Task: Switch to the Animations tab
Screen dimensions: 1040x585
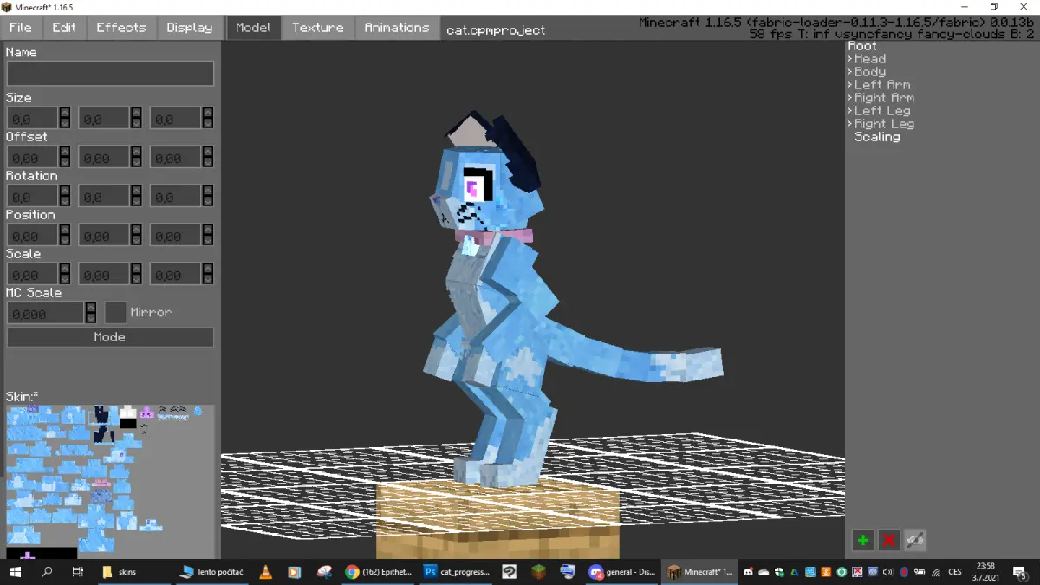Action: click(396, 28)
